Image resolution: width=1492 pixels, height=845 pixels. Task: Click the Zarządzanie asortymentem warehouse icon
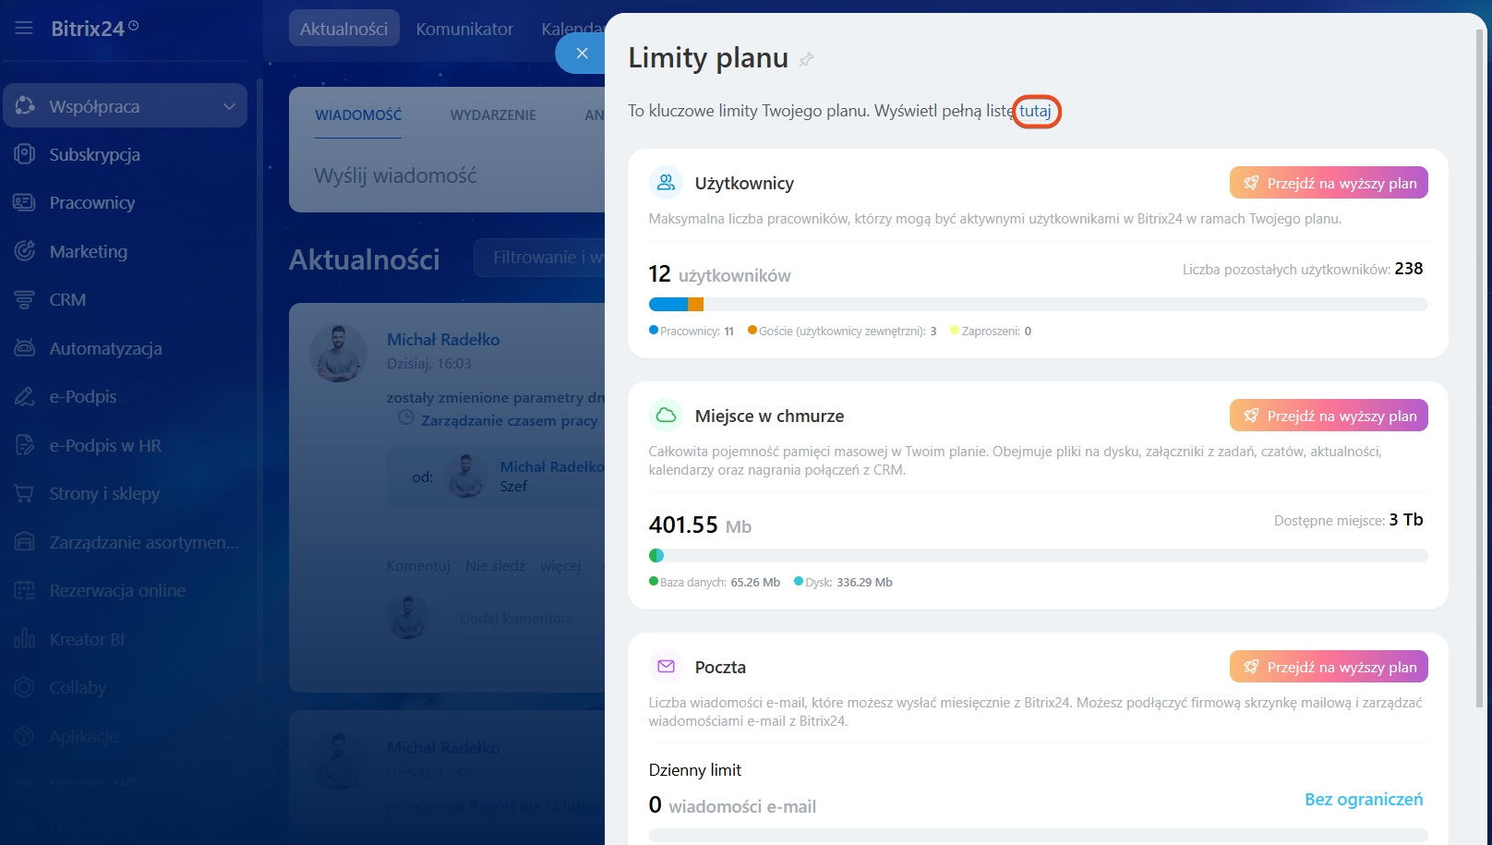[25, 542]
